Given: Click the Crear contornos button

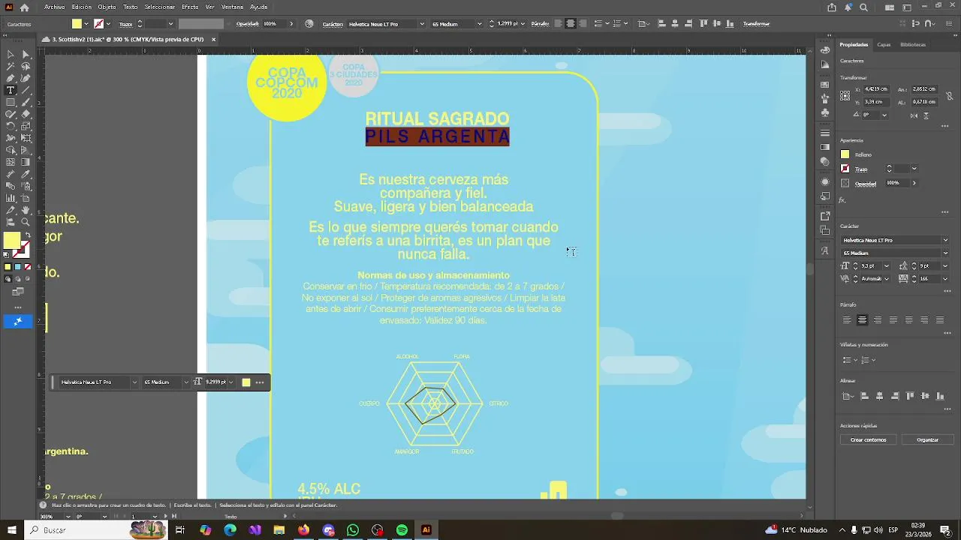Looking at the screenshot, I should coord(869,440).
